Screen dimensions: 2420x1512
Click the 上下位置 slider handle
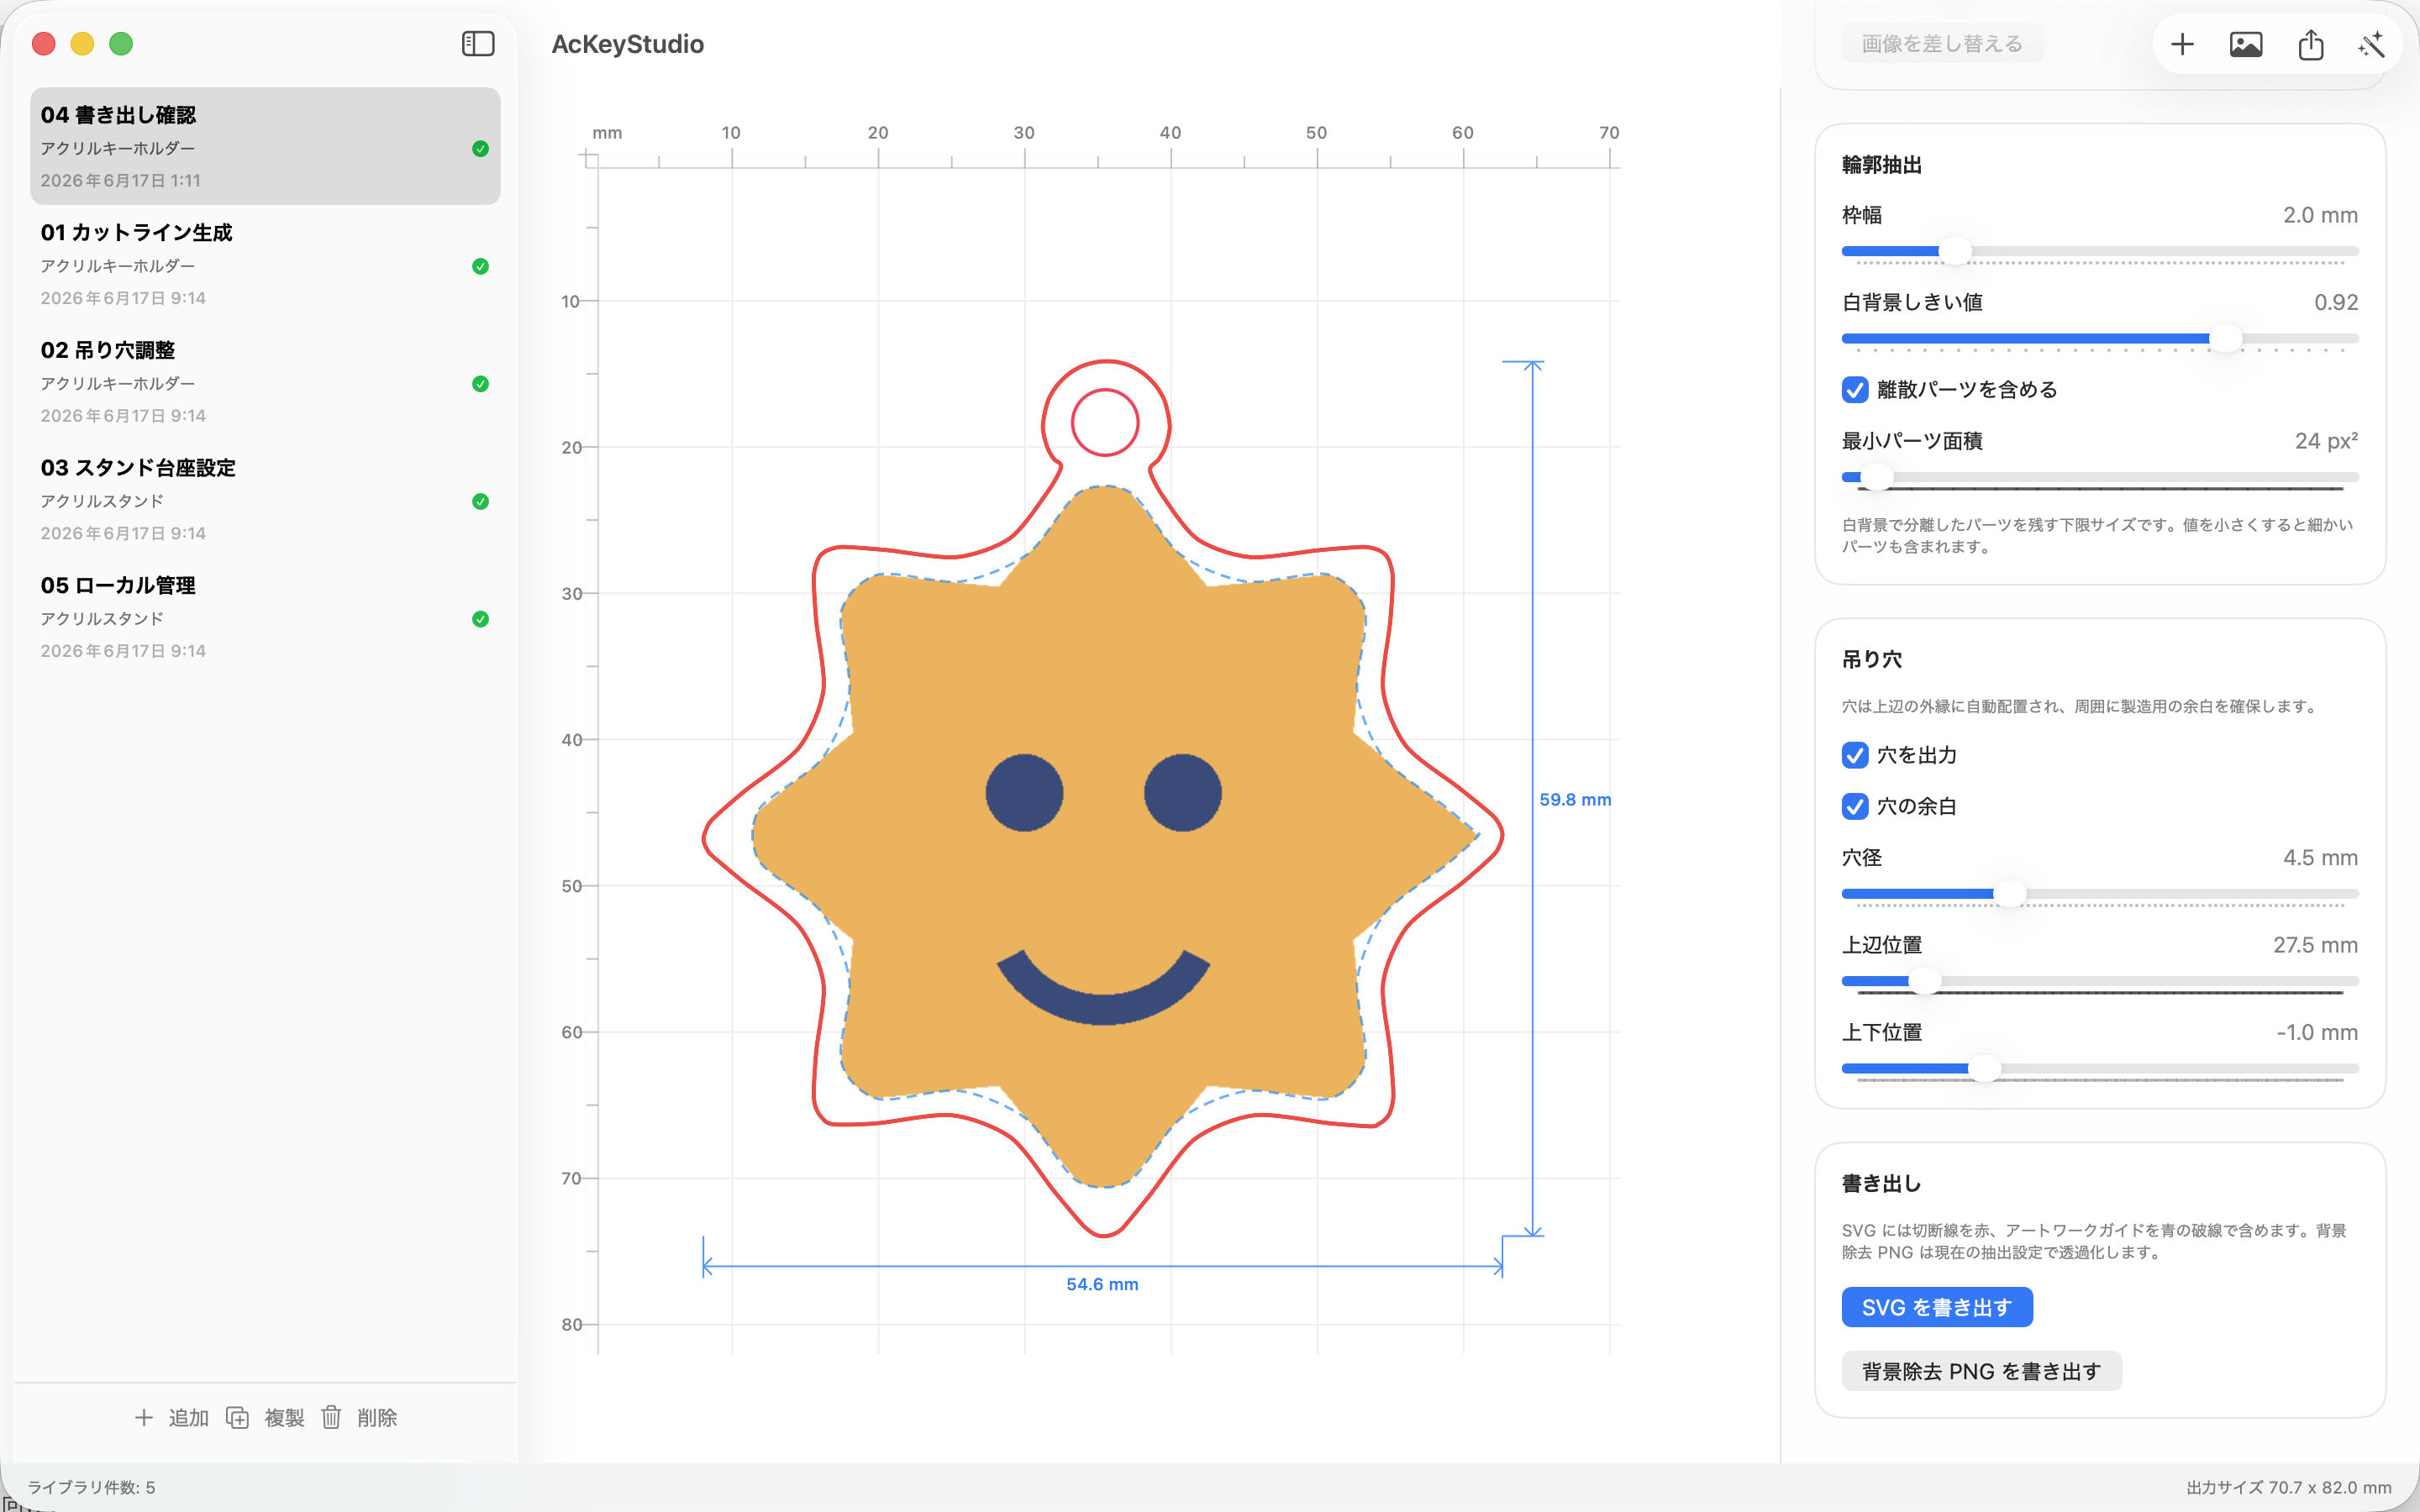[x=1985, y=1068]
